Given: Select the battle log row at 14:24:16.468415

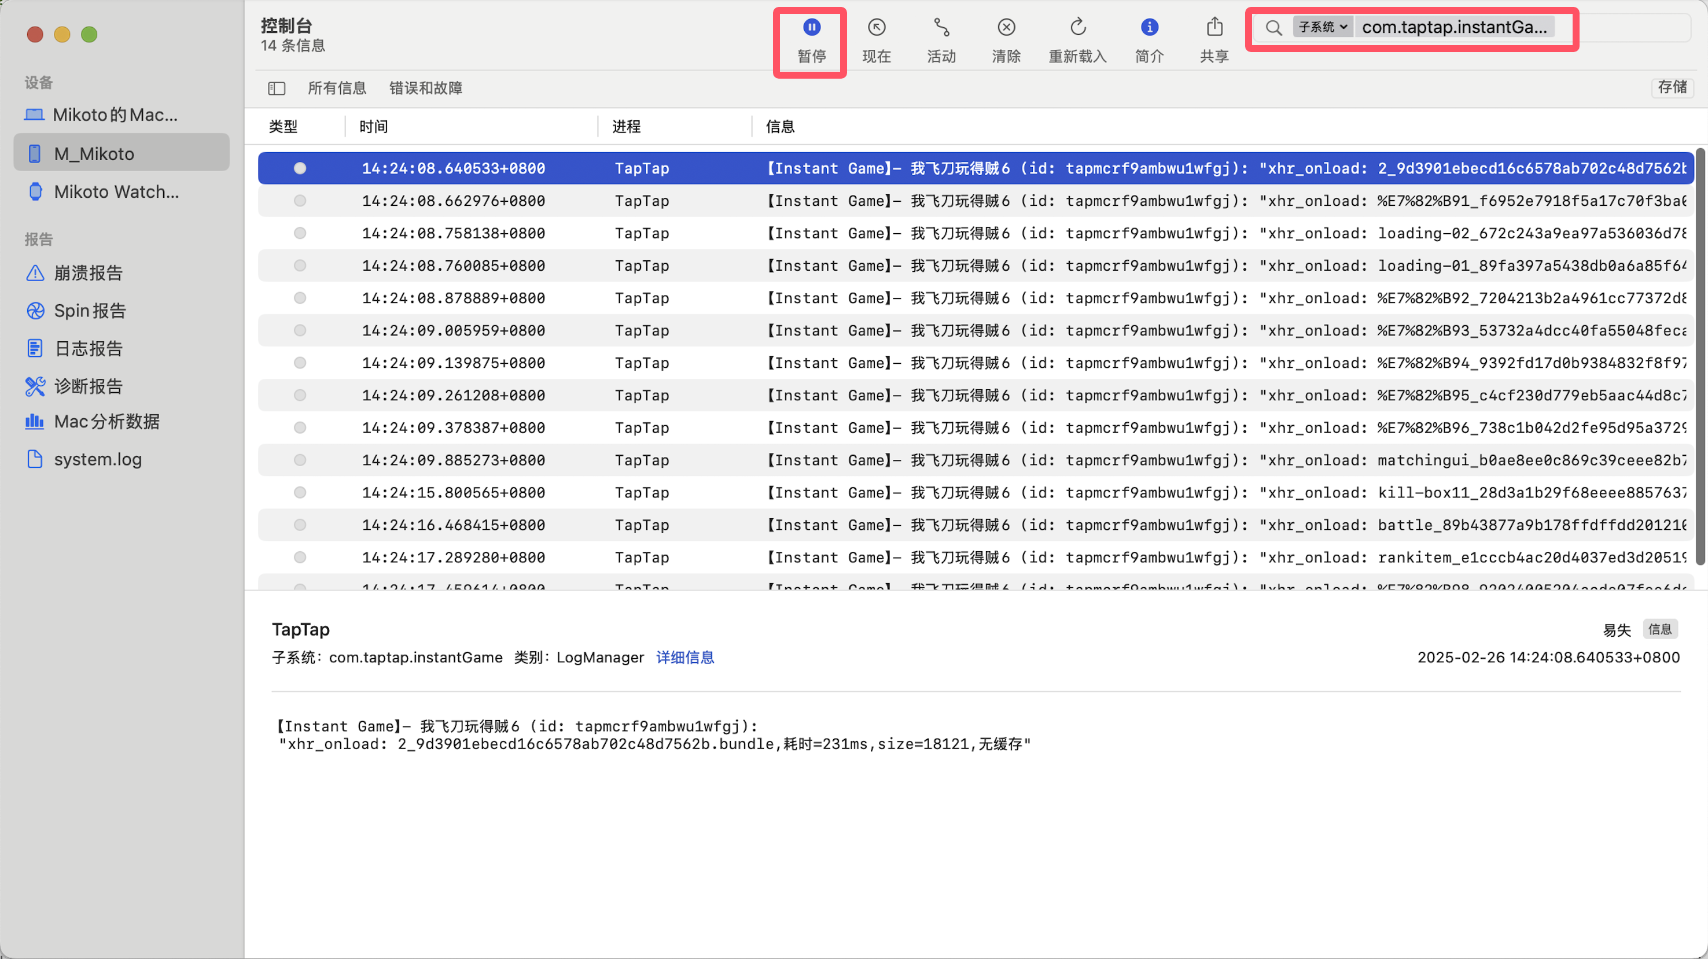Looking at the screenshot, I should click(x=976, y=526).
